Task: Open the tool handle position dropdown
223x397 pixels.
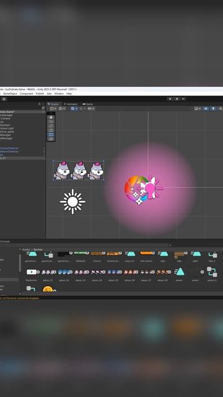Action: click(53, 109)
